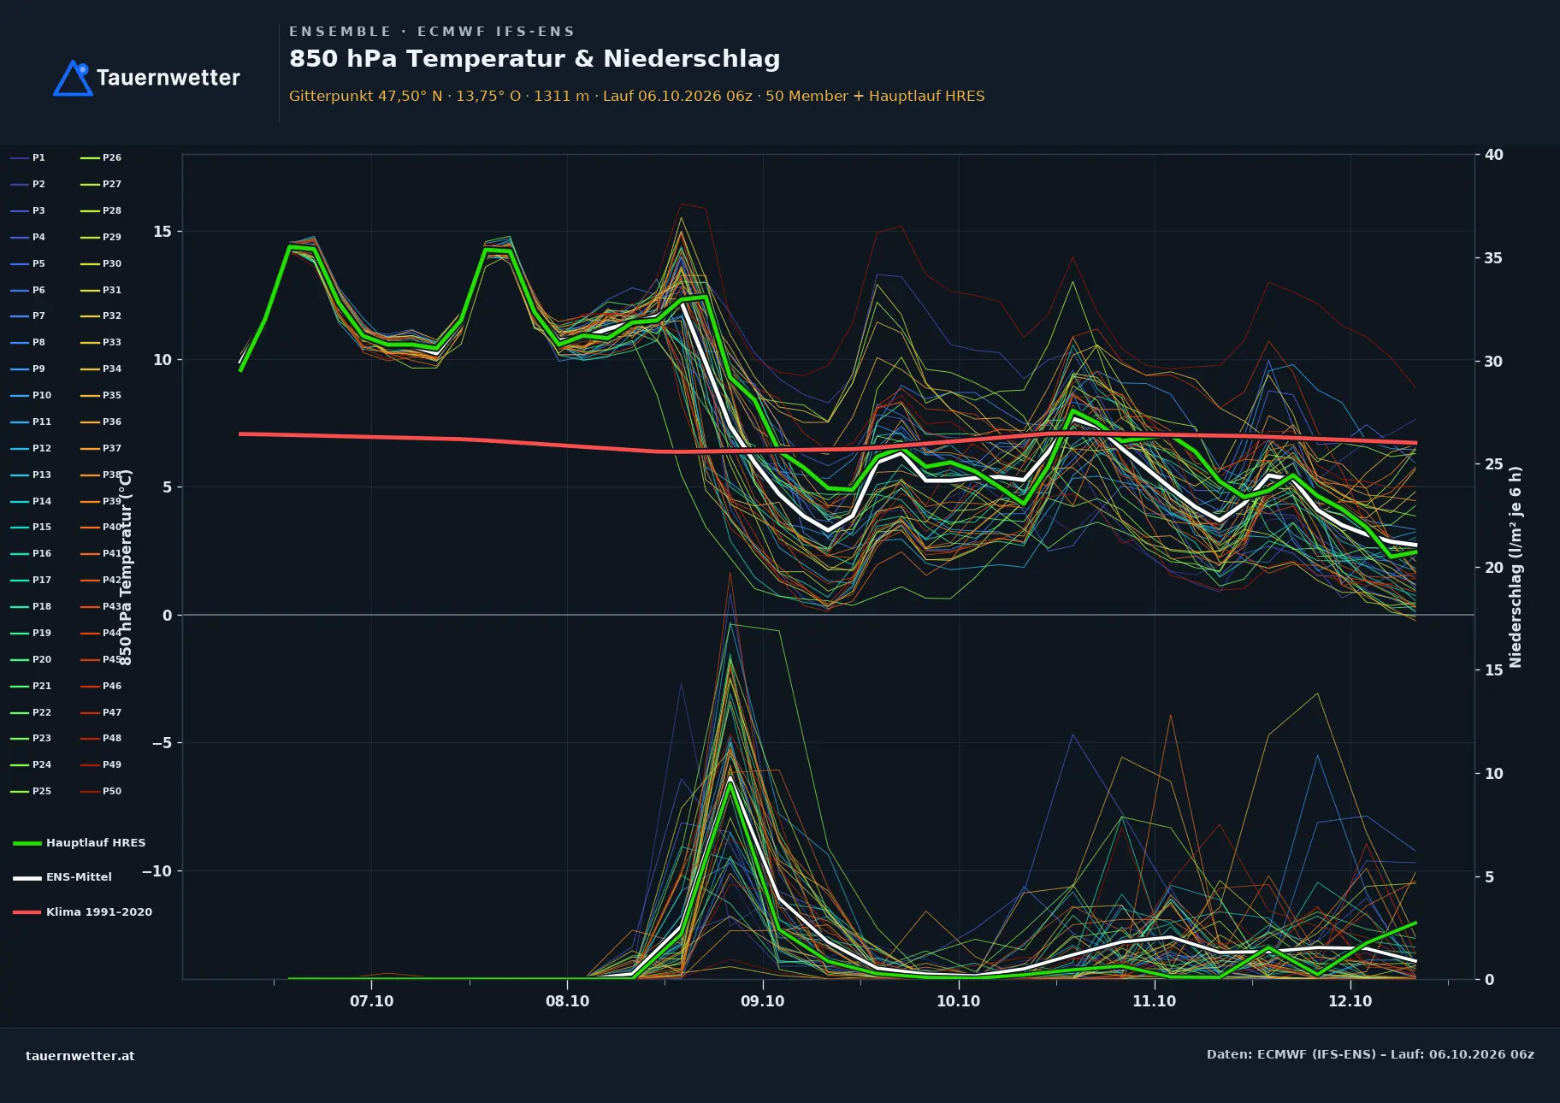Select the P25 legend line swatch
Screen dimensions: 1560x1103
(x=20, y=792)
